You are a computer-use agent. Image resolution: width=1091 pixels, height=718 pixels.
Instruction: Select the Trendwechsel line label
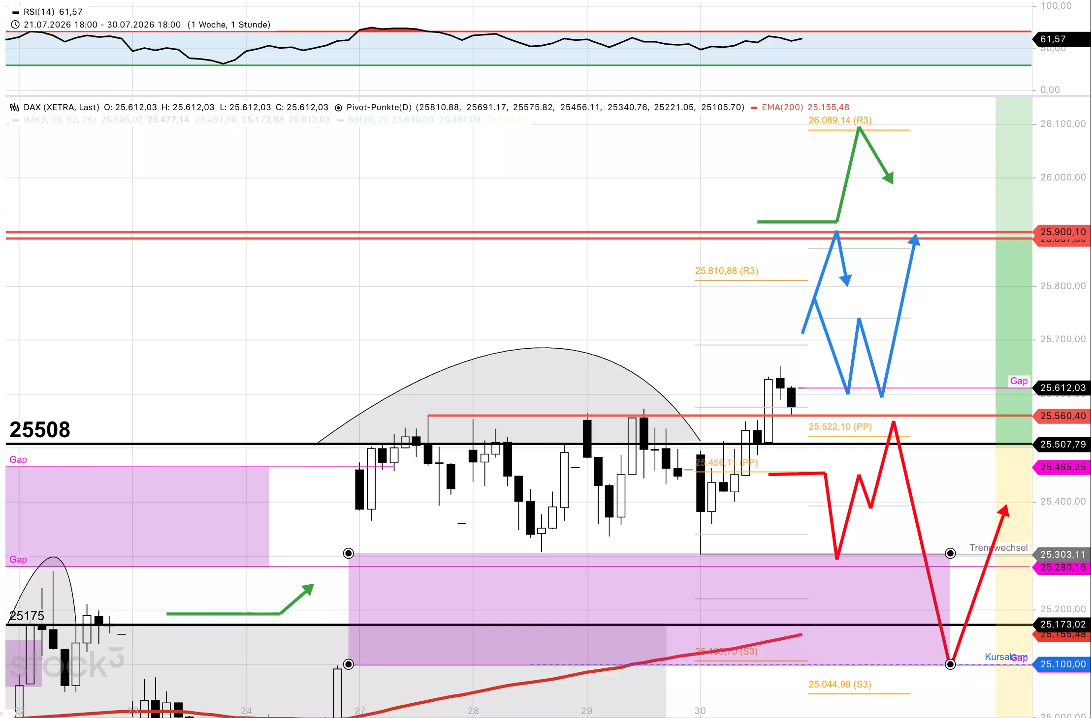998,547
